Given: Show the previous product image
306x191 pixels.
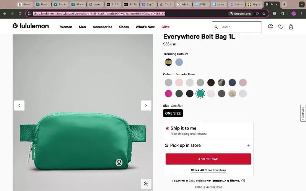Looking at the screenshot, I should click(x=20, y=105).
